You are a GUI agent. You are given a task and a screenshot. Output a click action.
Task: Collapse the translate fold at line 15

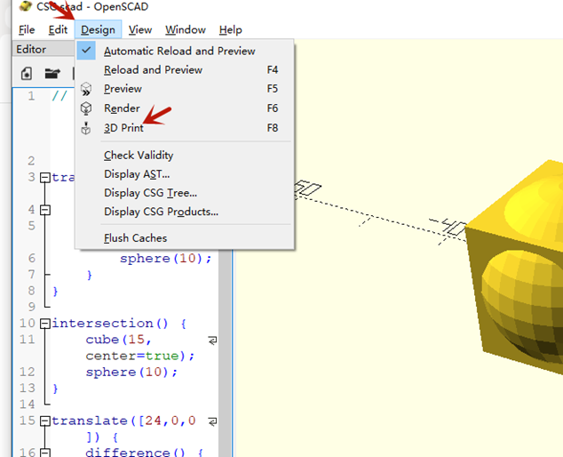(x=45, y=421)
